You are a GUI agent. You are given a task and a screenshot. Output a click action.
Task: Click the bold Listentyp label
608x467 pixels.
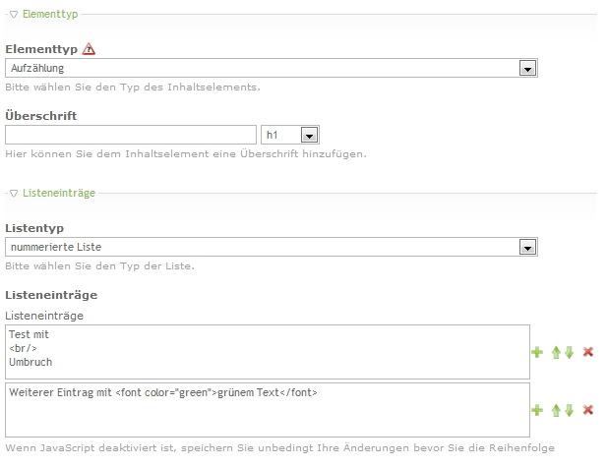tap(34, 228)
